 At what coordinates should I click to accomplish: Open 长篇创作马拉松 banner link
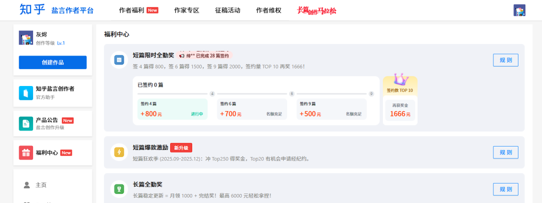point(317,10)
